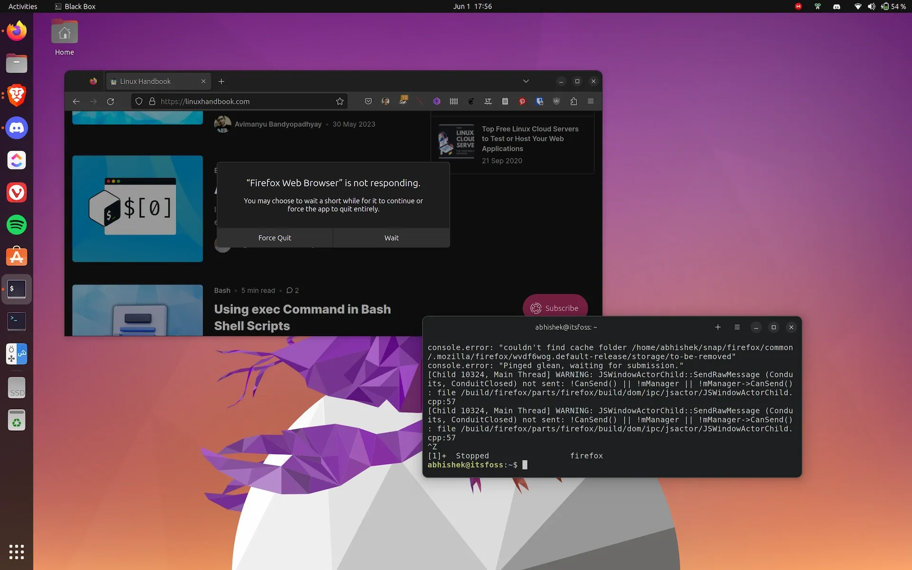This screenshot has height=570, width=912.
Task: Open ClickUp app in the dock
Action: click(17, 160)
